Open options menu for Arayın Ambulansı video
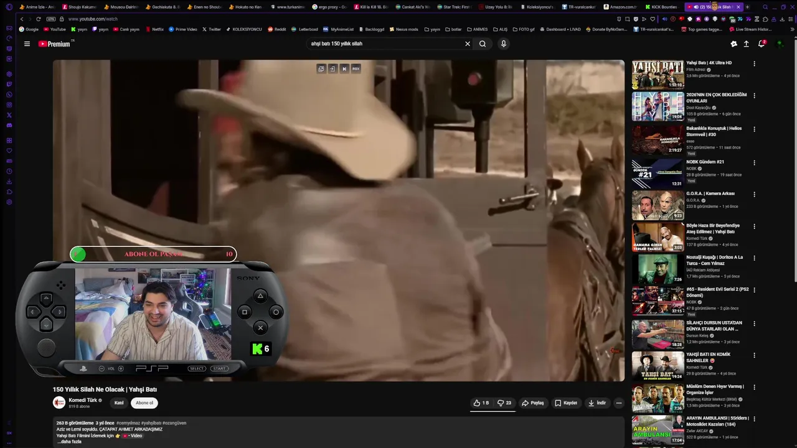This screenshot has height=448, width=797. click(754, 419)
